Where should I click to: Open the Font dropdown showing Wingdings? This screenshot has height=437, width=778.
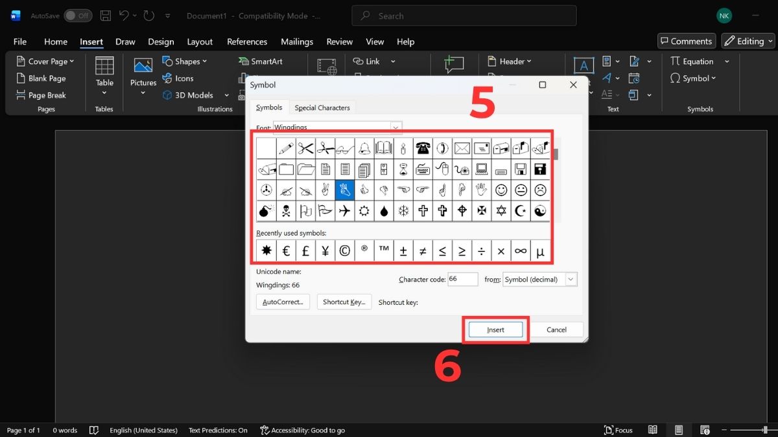click(395, 127)
